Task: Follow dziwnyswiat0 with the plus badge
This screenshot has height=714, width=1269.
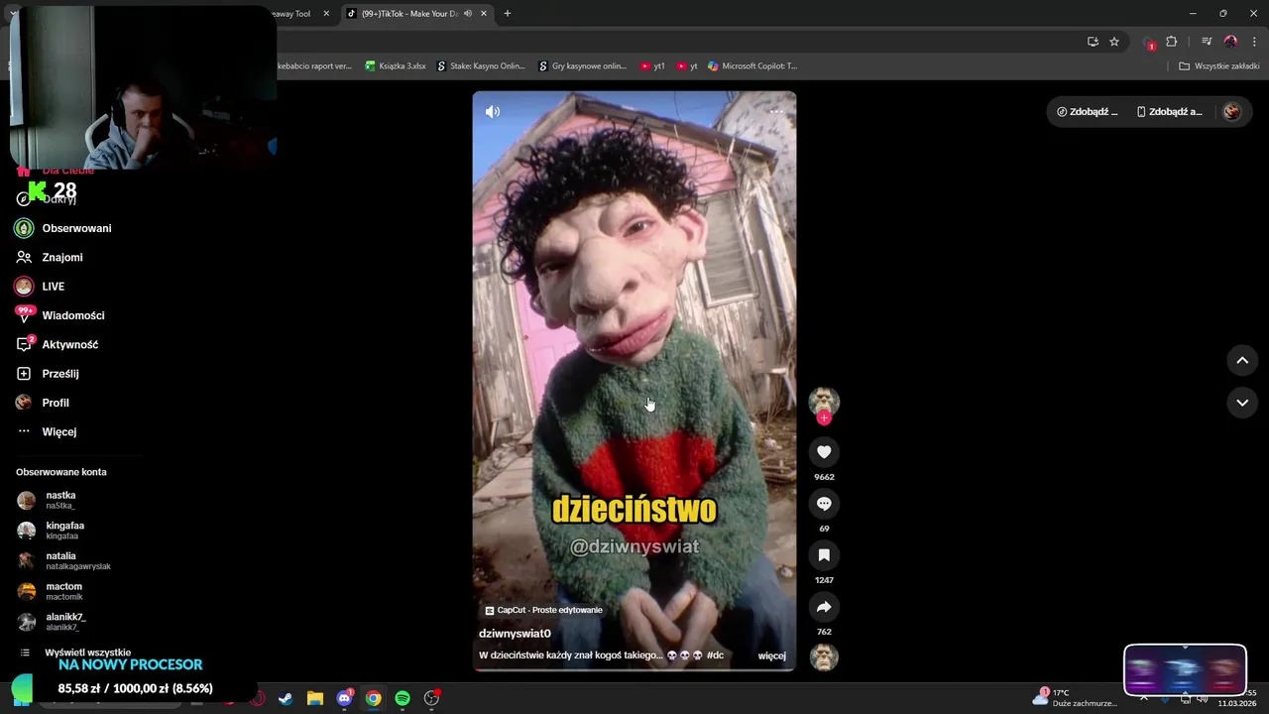Action: tap(824, 417)
